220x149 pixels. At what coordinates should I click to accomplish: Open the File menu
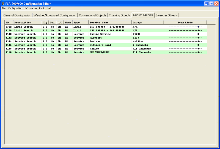pyautogui.click(x=4, y=8)
